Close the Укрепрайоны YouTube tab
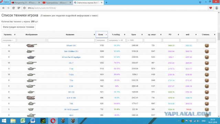The image size is (220, 124). (70, 3)
